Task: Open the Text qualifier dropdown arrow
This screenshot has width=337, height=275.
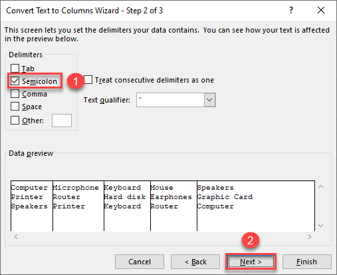Action: 209,100
